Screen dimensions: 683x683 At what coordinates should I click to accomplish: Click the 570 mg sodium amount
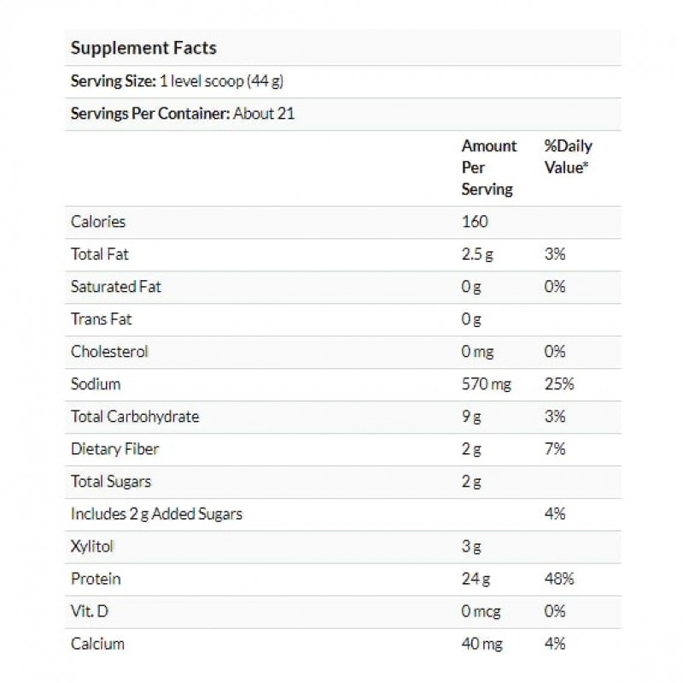tap(487, 384)
